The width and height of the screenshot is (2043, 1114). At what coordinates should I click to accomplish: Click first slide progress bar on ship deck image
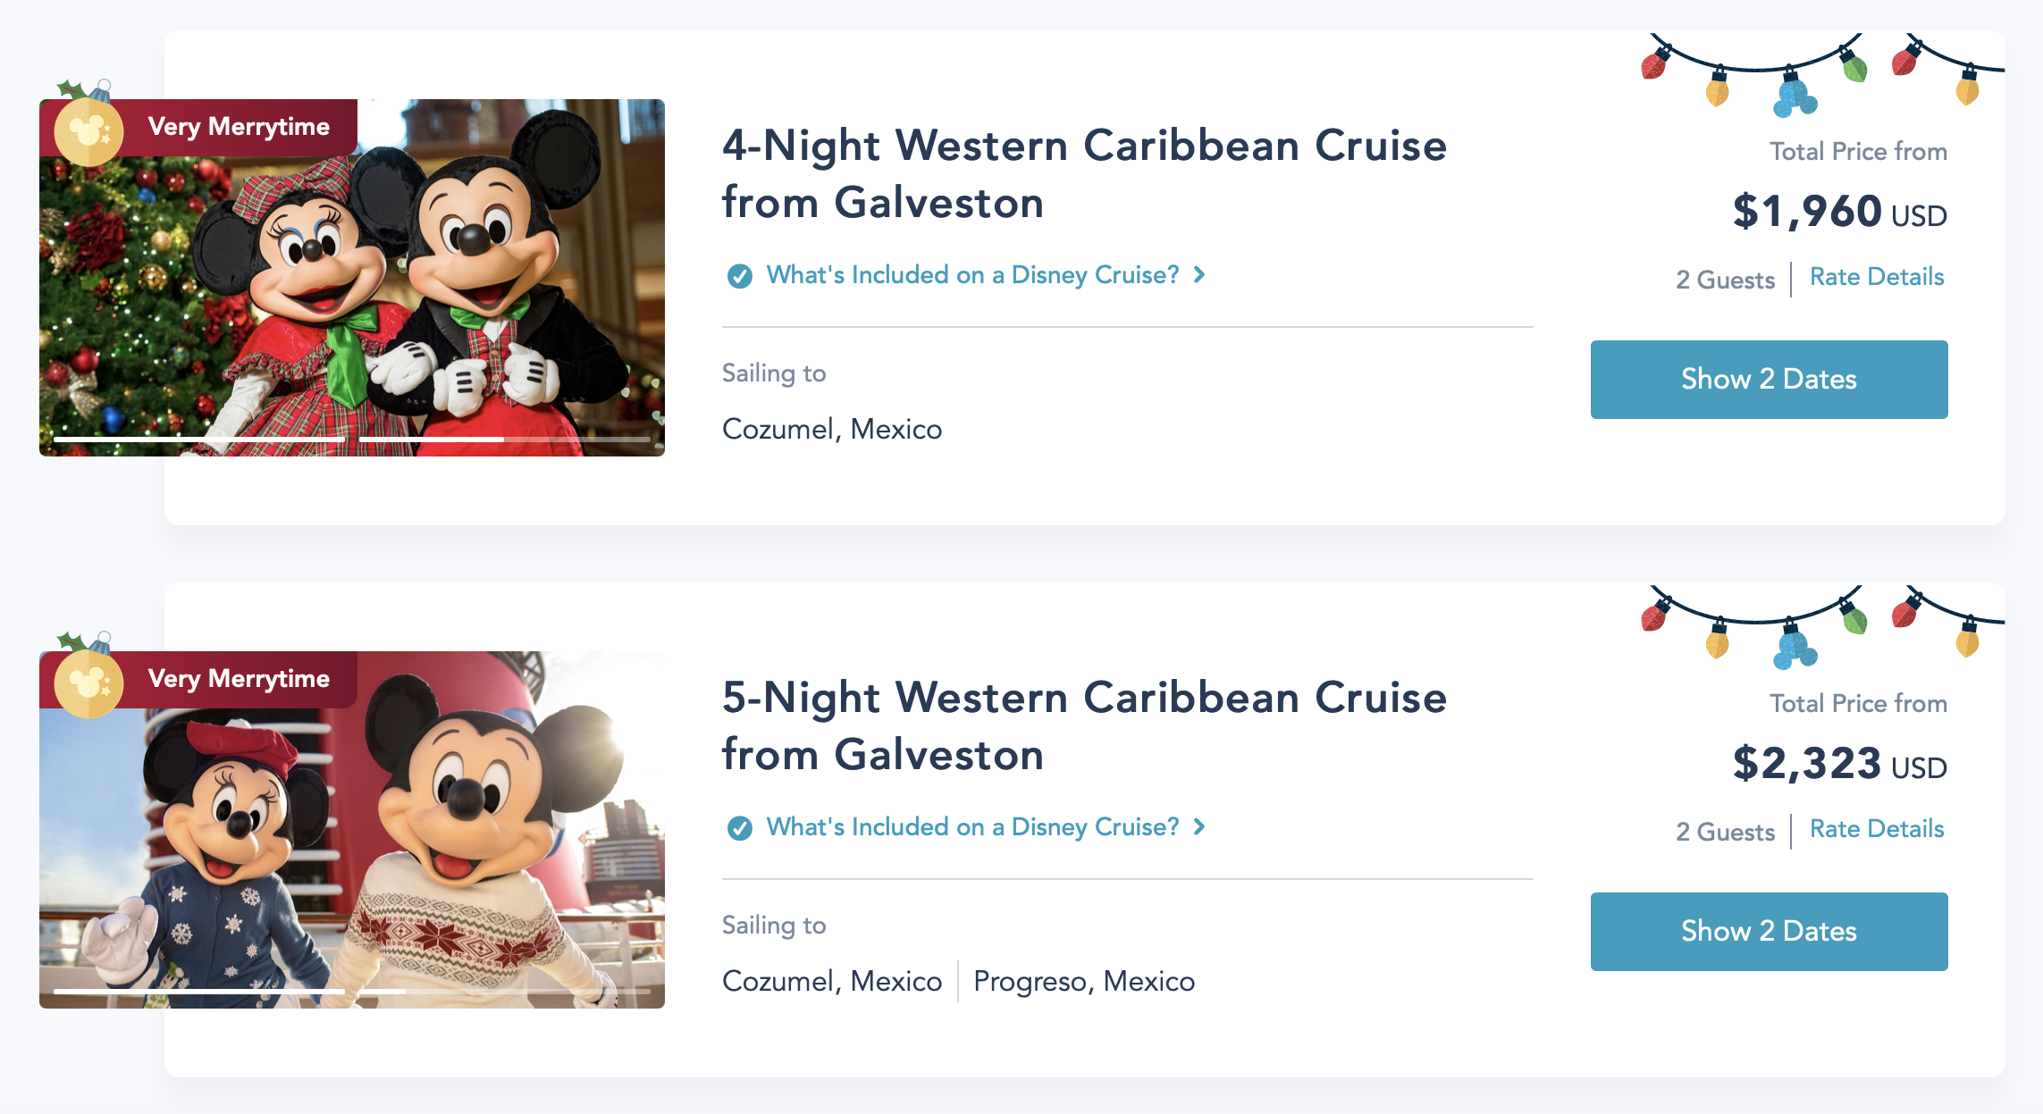[198, 991]
